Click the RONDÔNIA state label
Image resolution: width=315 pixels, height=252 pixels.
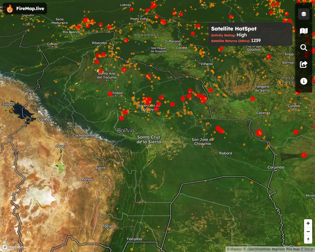click(147, 35)
